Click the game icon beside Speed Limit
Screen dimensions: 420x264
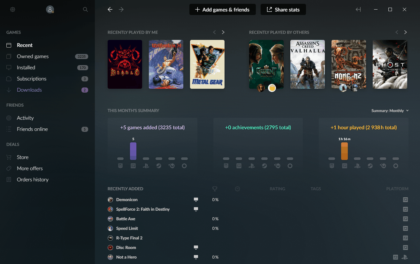click(x=110, y=228)
